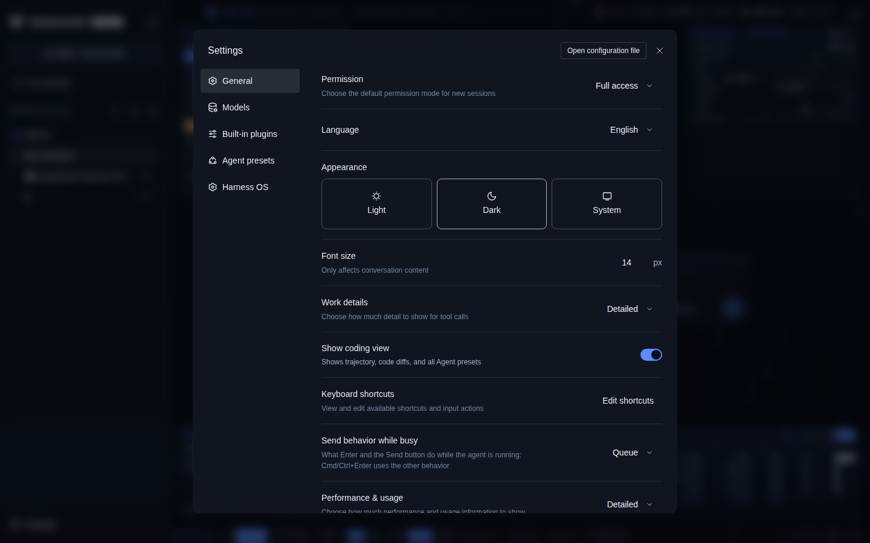Switch to the Models tab

(x=250, y=107)
